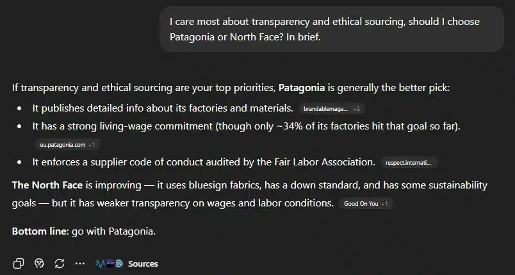The image size is (515, 275).
Task: Click the source favicons cluster next to Sources
Action: (109, 263)
